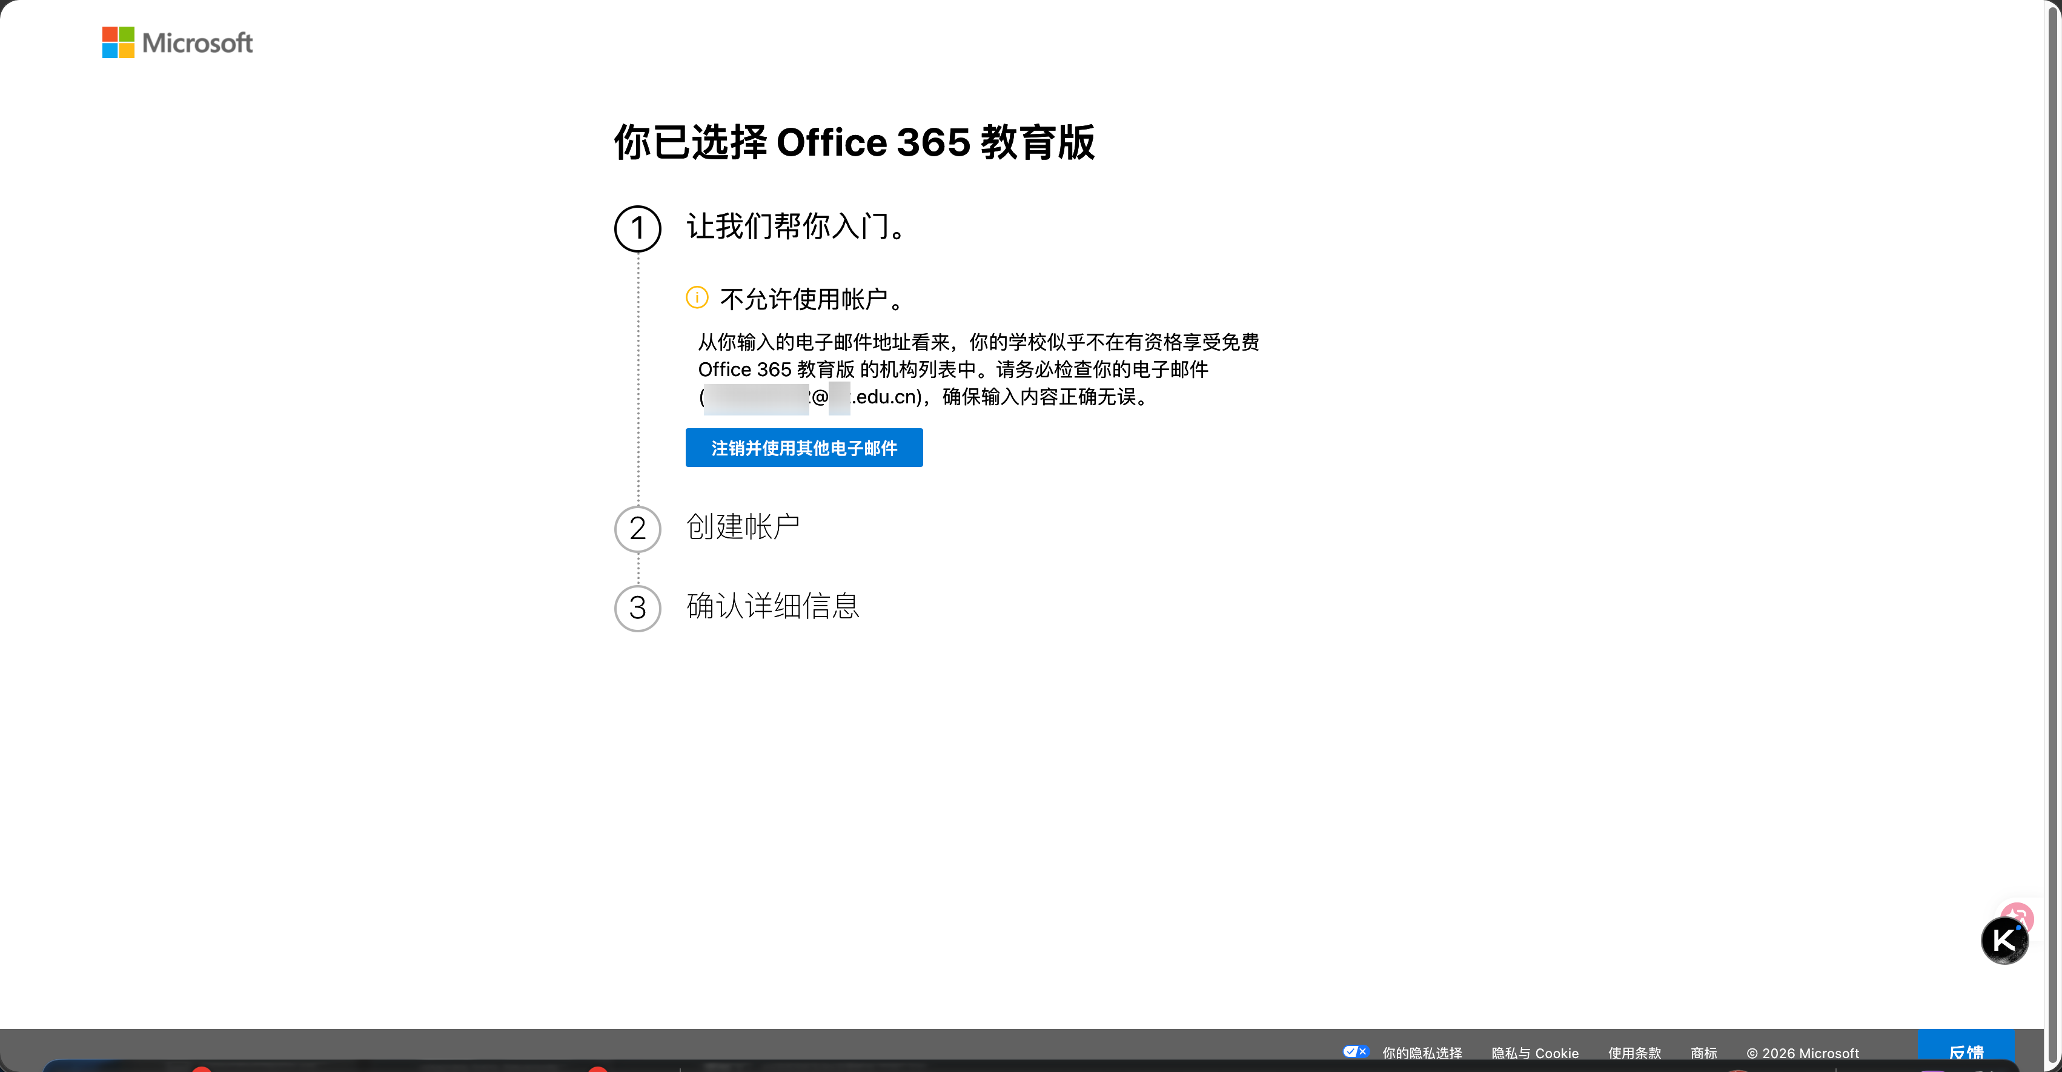Click the 确认详细信息 step label
Image resolution: width=2062 pixels, height=1072 pixels.
click(x=772, y=606)
